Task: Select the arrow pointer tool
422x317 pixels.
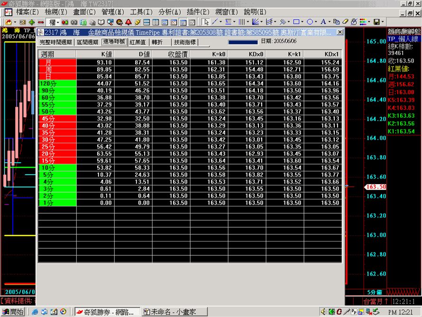Action: click(206, 22)
